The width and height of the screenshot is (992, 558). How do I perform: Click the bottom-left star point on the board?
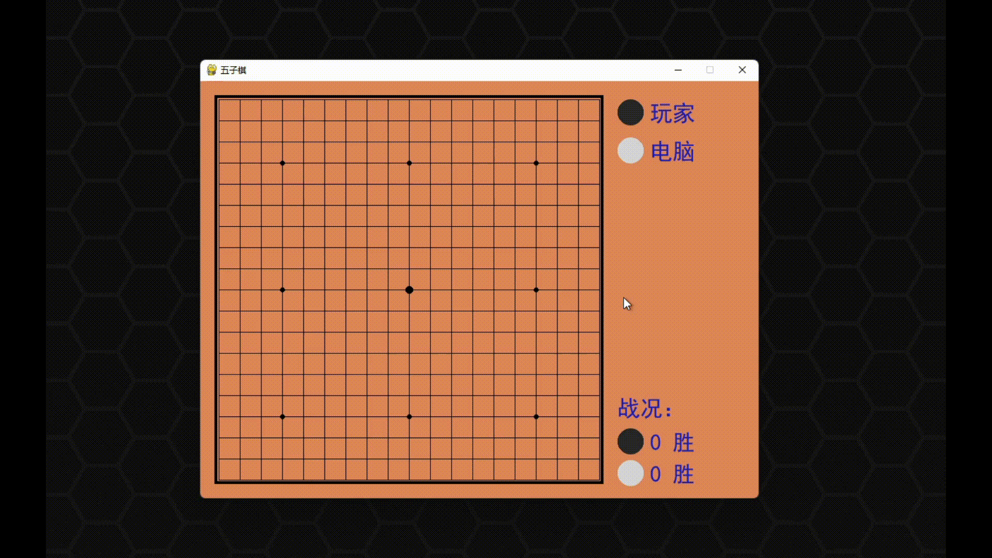pyautogui.click(x=282, y=416)
